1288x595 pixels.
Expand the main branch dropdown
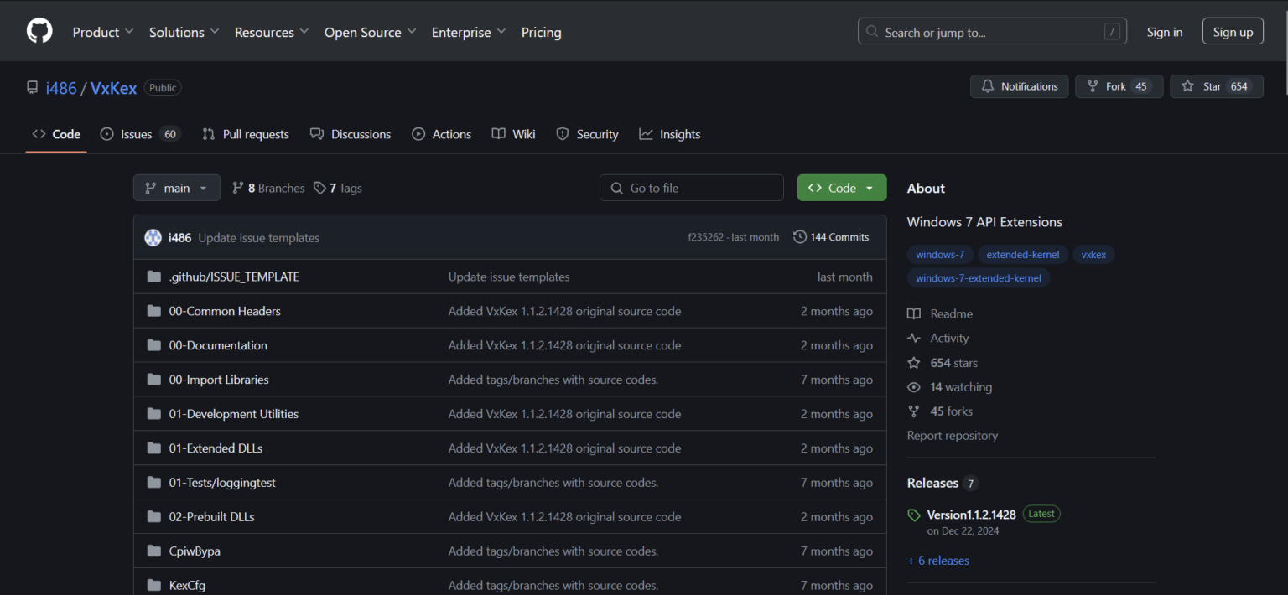[x=176, y=188]
